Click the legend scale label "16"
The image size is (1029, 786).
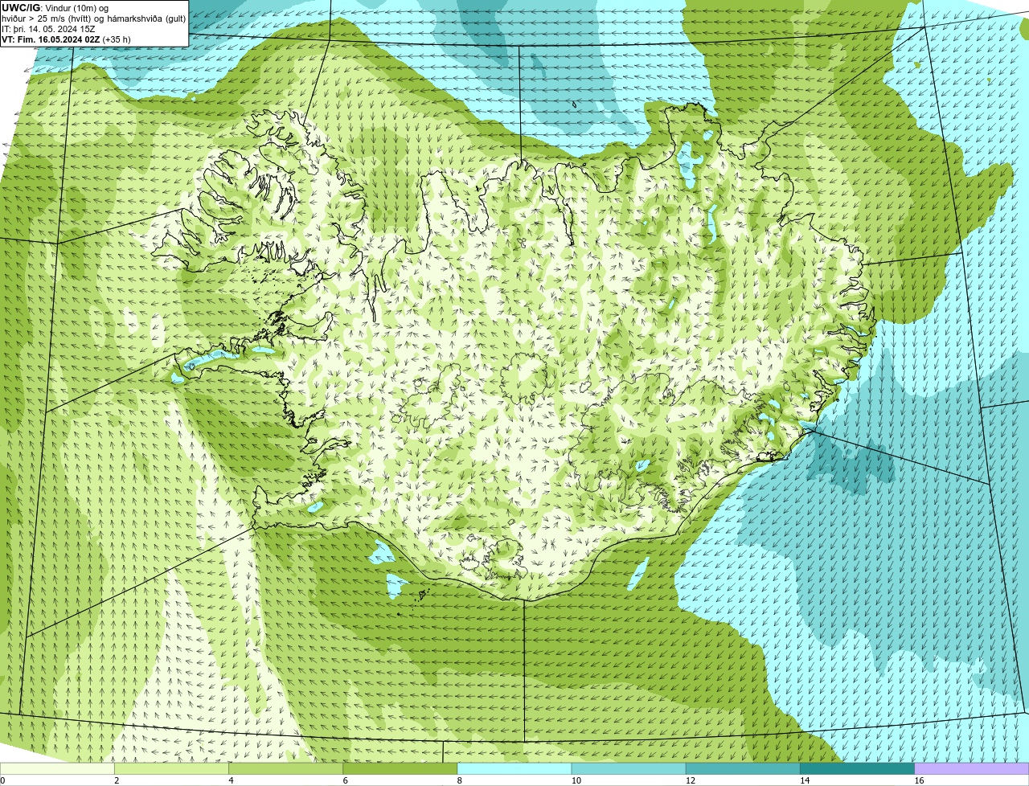click(x=918, y=780)
